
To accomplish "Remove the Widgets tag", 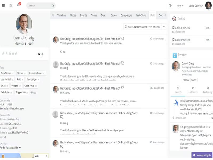I will tap(20, 86).
